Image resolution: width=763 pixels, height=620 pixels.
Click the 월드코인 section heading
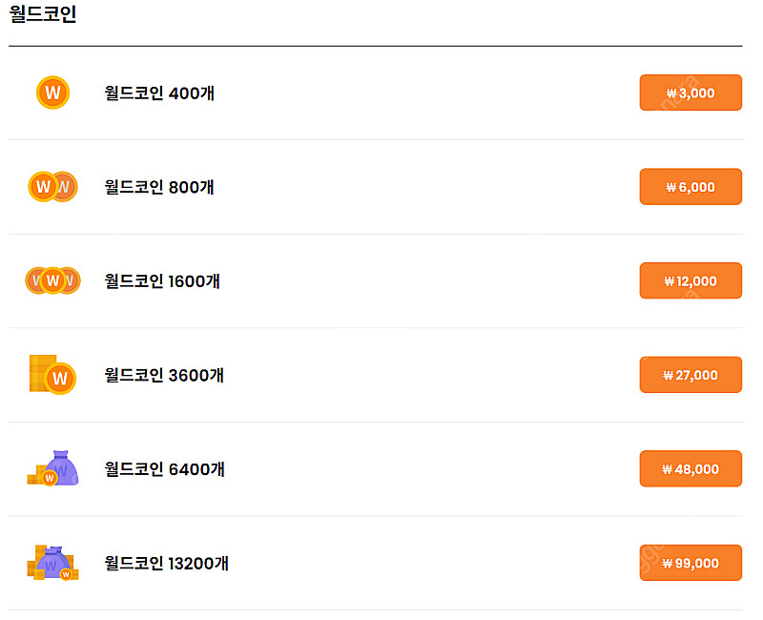pyautogui.click(x=43, y=13)
